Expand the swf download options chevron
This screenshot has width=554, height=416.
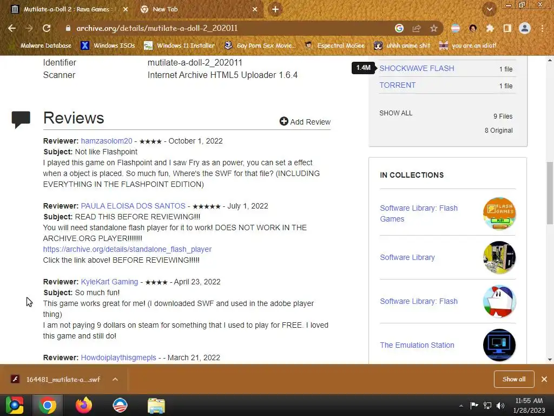(115, 379)
